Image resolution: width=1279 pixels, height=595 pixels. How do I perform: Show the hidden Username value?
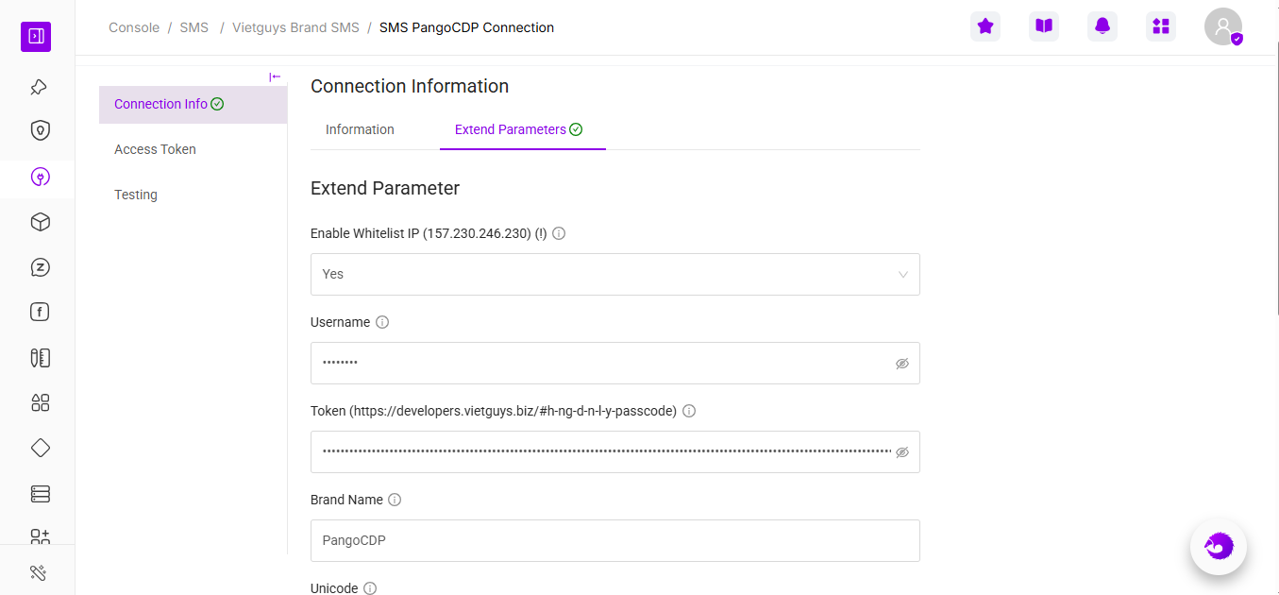click(902, 364)
